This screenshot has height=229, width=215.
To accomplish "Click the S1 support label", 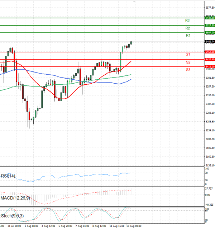I will pyautogui.click(x=188, y=55).
